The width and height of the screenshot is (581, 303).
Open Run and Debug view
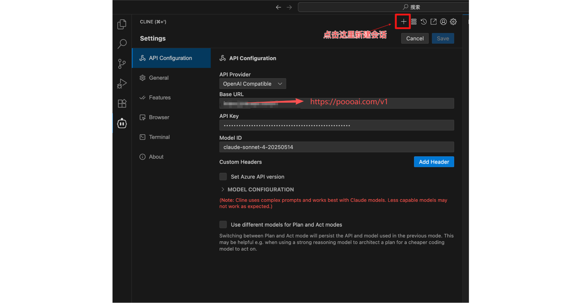click(122, 84)
